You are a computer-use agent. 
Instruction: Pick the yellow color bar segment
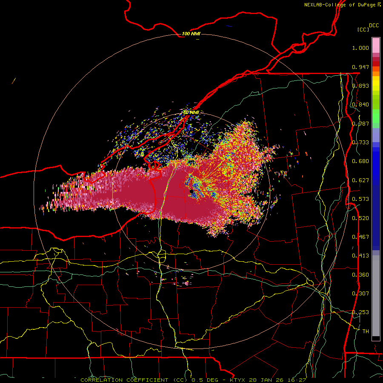click(x=376, y=84)
